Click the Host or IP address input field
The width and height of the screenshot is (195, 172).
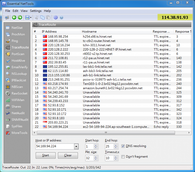coord(55,146)
